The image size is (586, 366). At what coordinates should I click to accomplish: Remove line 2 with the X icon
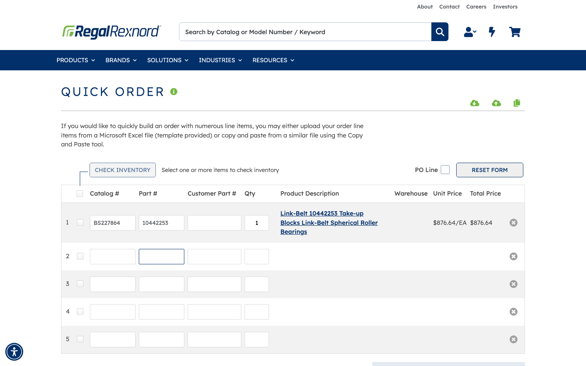click(x=514, y=256)
